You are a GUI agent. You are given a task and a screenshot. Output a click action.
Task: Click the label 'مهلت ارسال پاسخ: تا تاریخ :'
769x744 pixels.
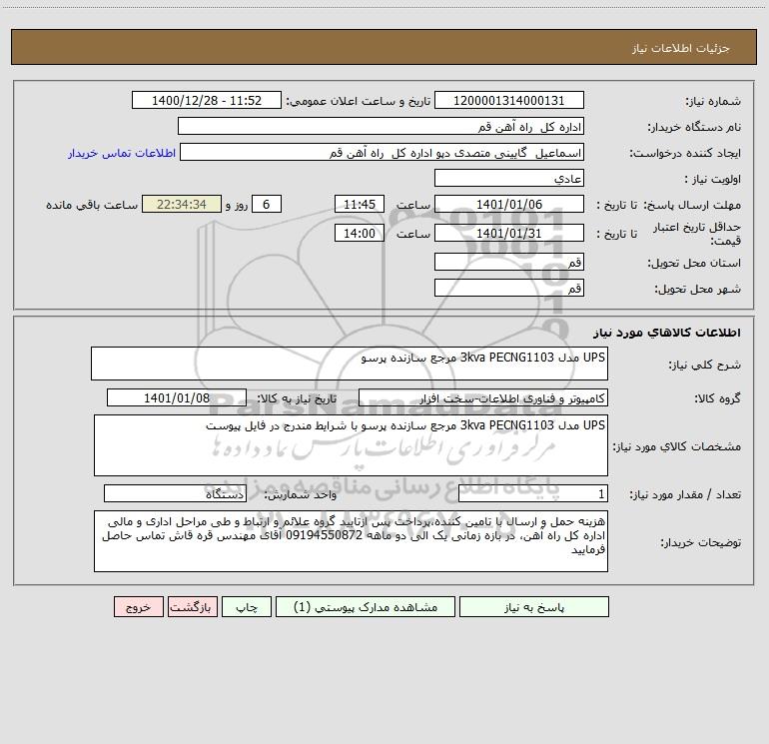click(x=669, y=205)
